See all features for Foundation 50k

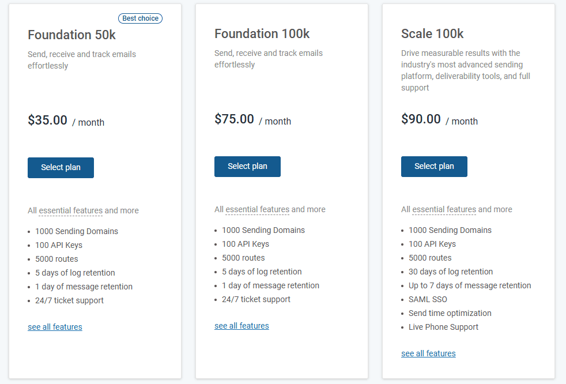[55, 327]
